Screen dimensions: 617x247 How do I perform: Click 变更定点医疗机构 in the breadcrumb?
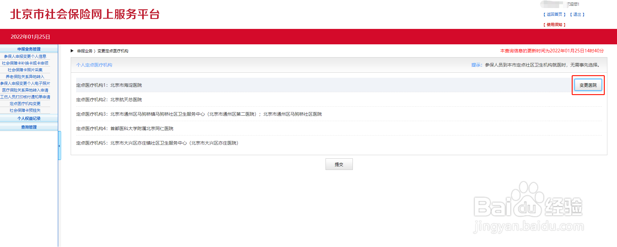click(x=113, y=51)
